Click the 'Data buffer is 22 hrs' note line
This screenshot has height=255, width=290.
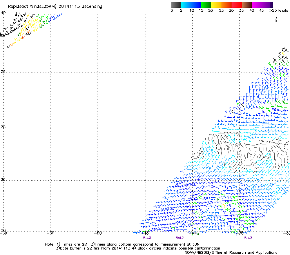pyautogui.click(x=138, y=248)
